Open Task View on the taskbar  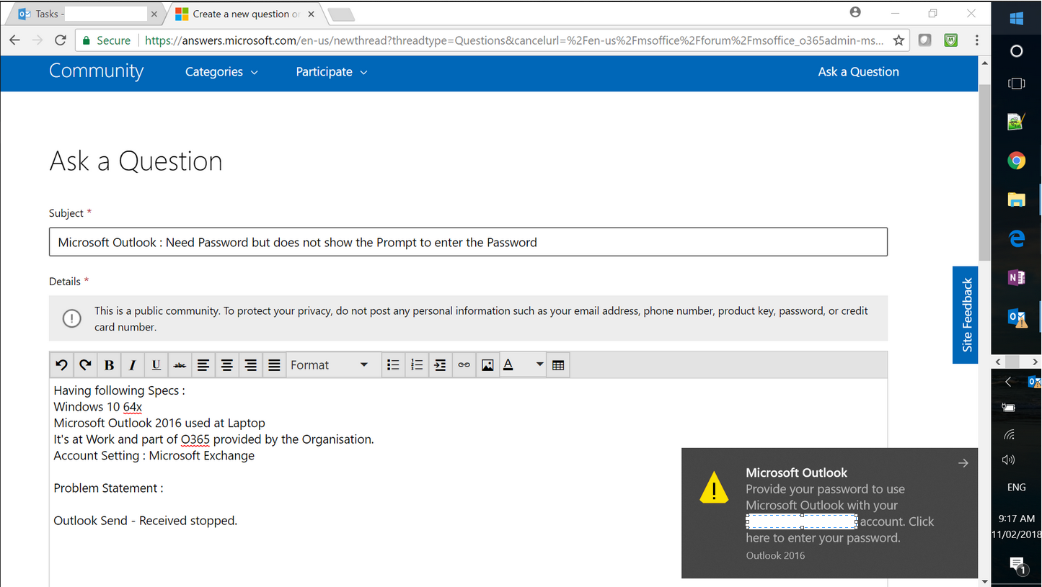pyautogui.click(x=1017, y=84)
